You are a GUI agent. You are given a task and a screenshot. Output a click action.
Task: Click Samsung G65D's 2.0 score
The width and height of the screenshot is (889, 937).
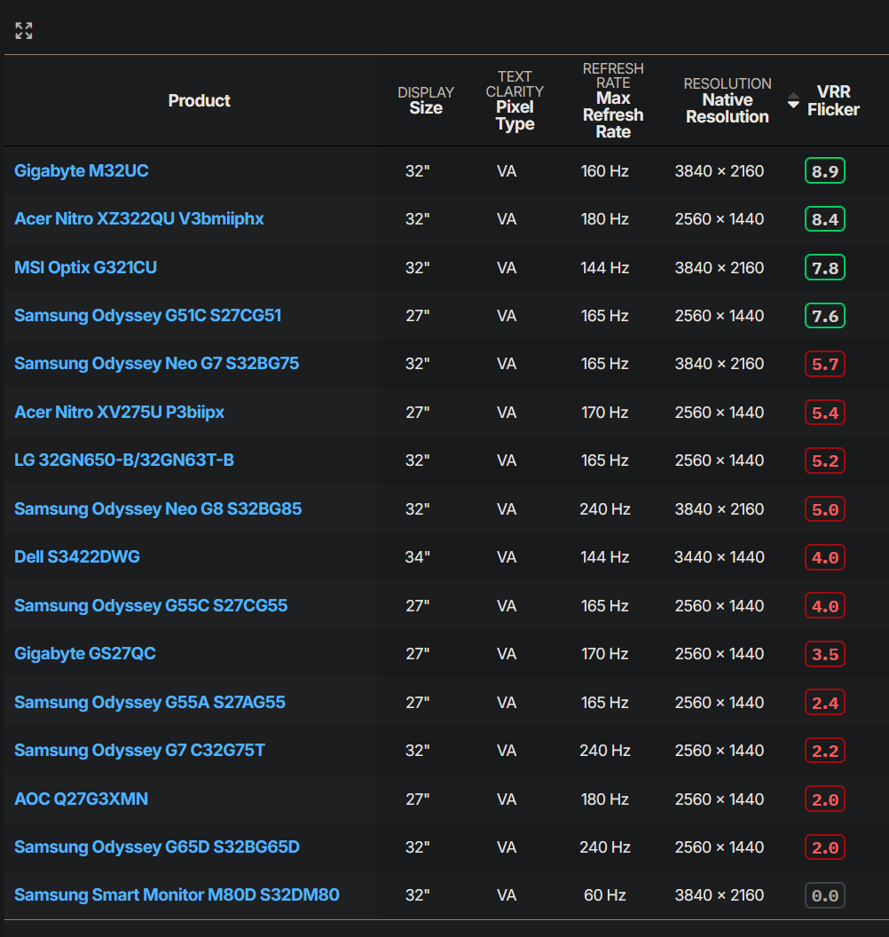point(825,846)
